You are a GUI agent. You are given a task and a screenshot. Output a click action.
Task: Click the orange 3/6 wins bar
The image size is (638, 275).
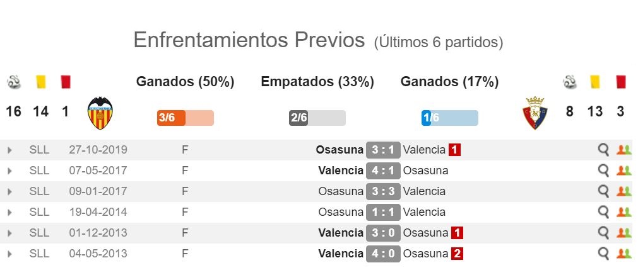[185, 118]
